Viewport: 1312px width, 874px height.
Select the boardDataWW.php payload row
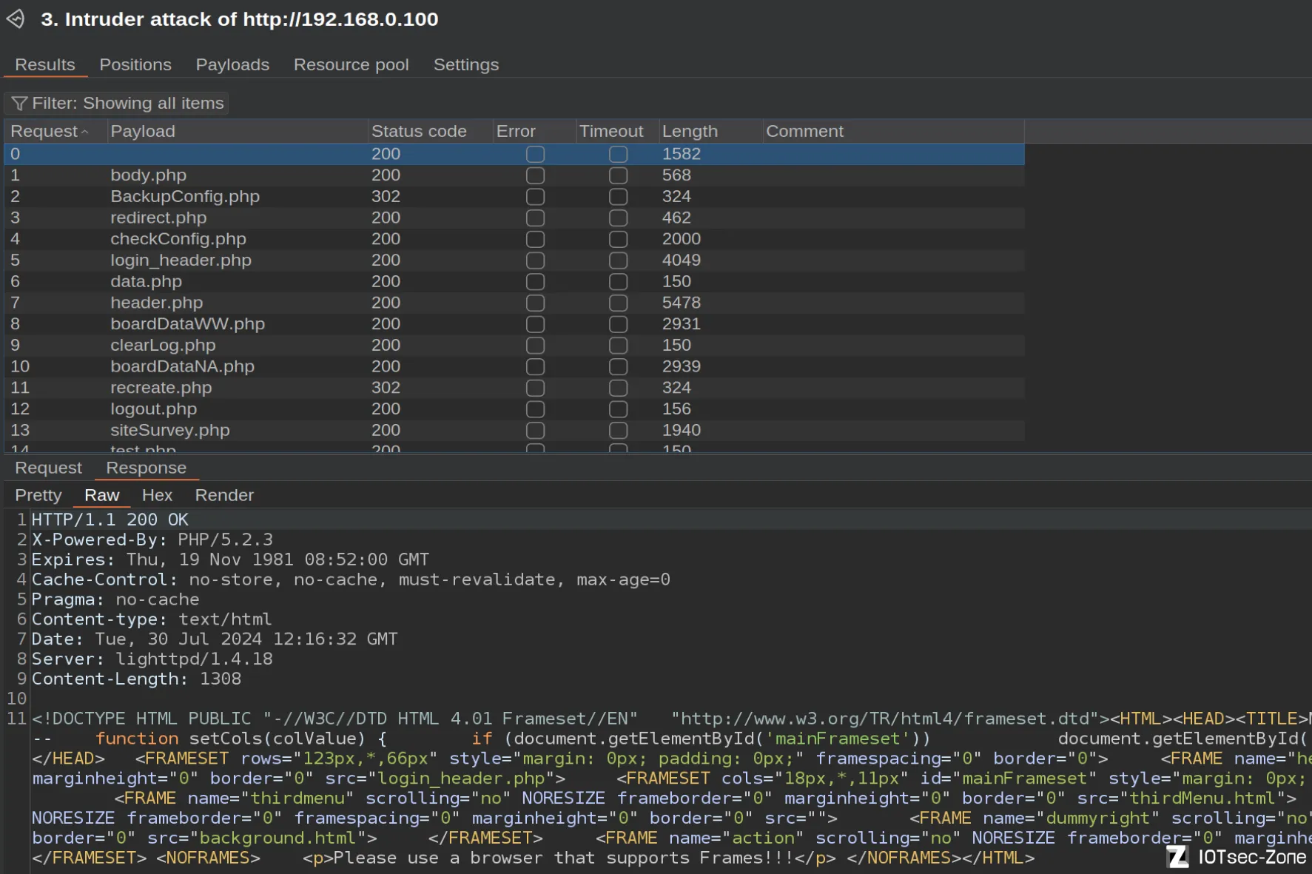514,324
